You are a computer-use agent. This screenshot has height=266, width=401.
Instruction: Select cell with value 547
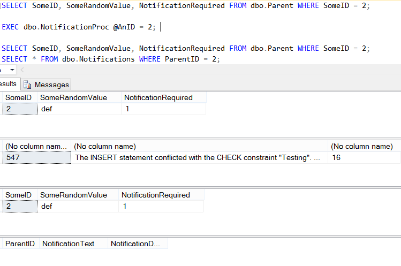coord(37,157)
